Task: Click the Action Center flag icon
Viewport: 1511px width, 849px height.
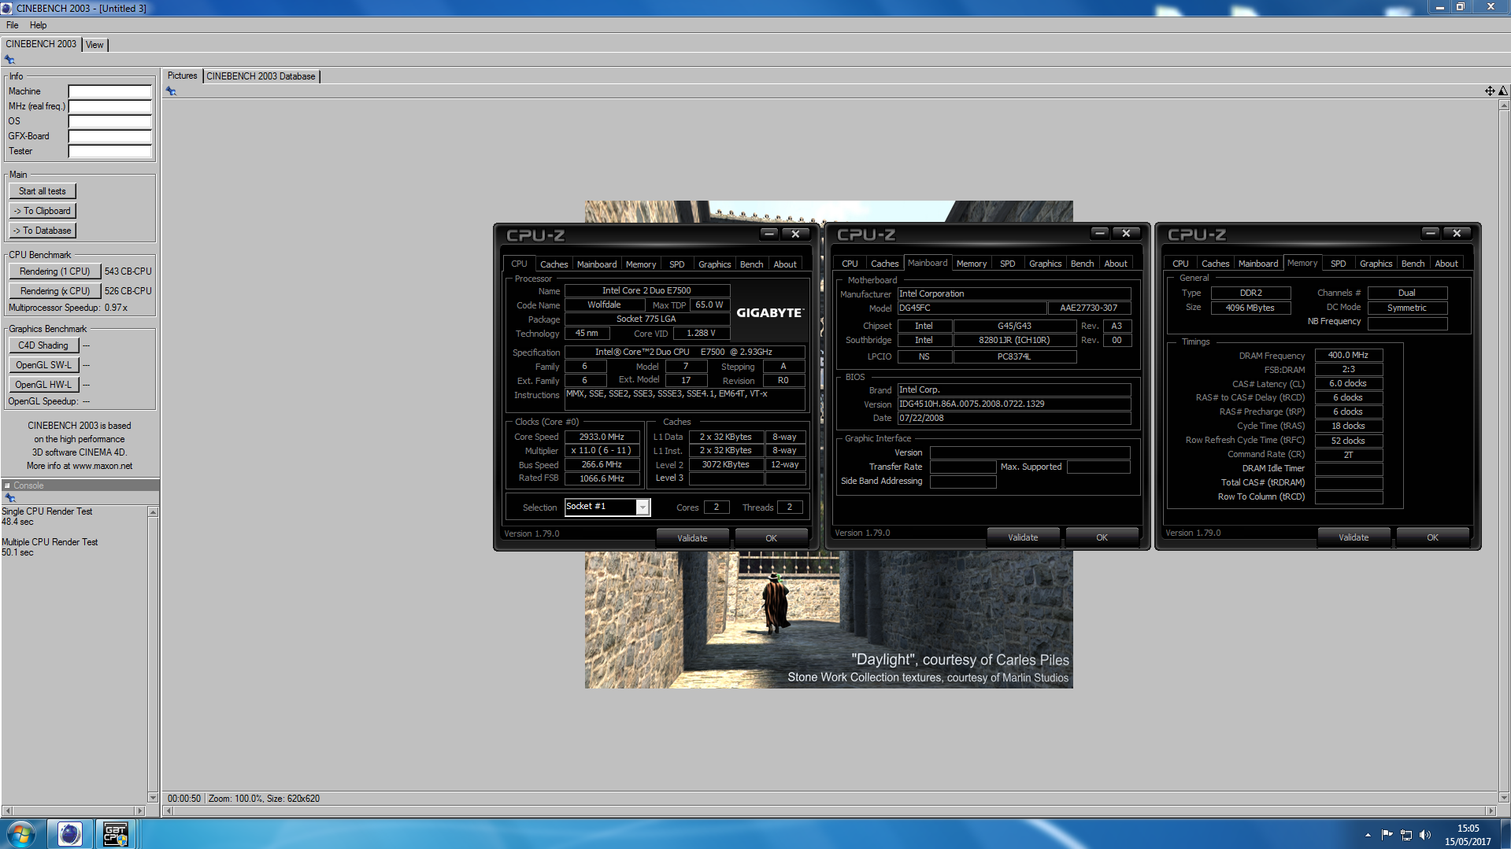Action: pyautogui.click(x=1387, y=835)
